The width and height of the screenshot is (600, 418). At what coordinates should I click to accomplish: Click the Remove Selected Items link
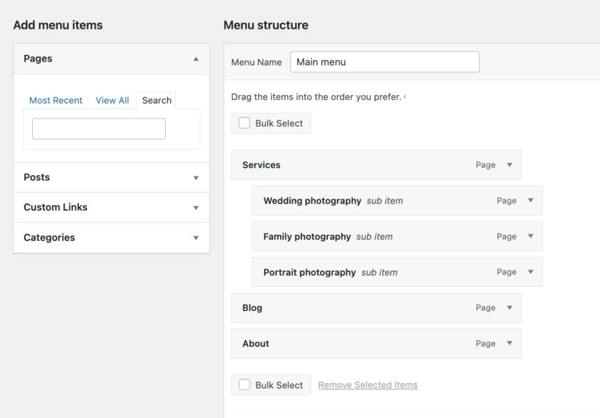click(x=368, y=385)
